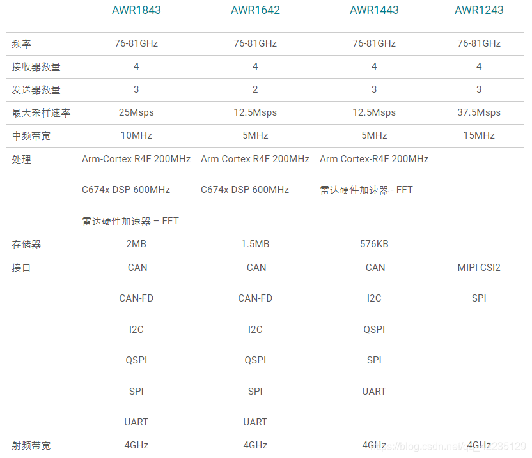Click CAN-FD interface under AWR1642
The width and height of the screenshot is (532, 458).
point(255,298)
